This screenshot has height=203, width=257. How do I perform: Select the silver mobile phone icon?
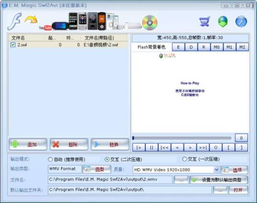click(82, 21)
